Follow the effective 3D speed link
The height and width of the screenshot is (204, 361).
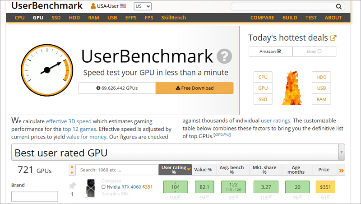coord(69,121)
